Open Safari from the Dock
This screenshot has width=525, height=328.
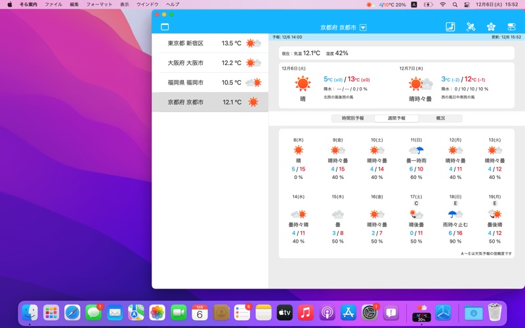[x=72, y=313]
